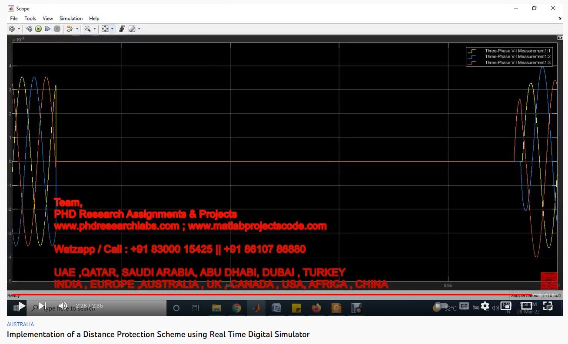Run the simulation with the green Run button

[x=38, y=29]
